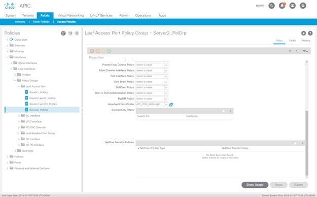Open the L4-L7 Services menu
Screen dimensions: 317x197
pos(101,15)
